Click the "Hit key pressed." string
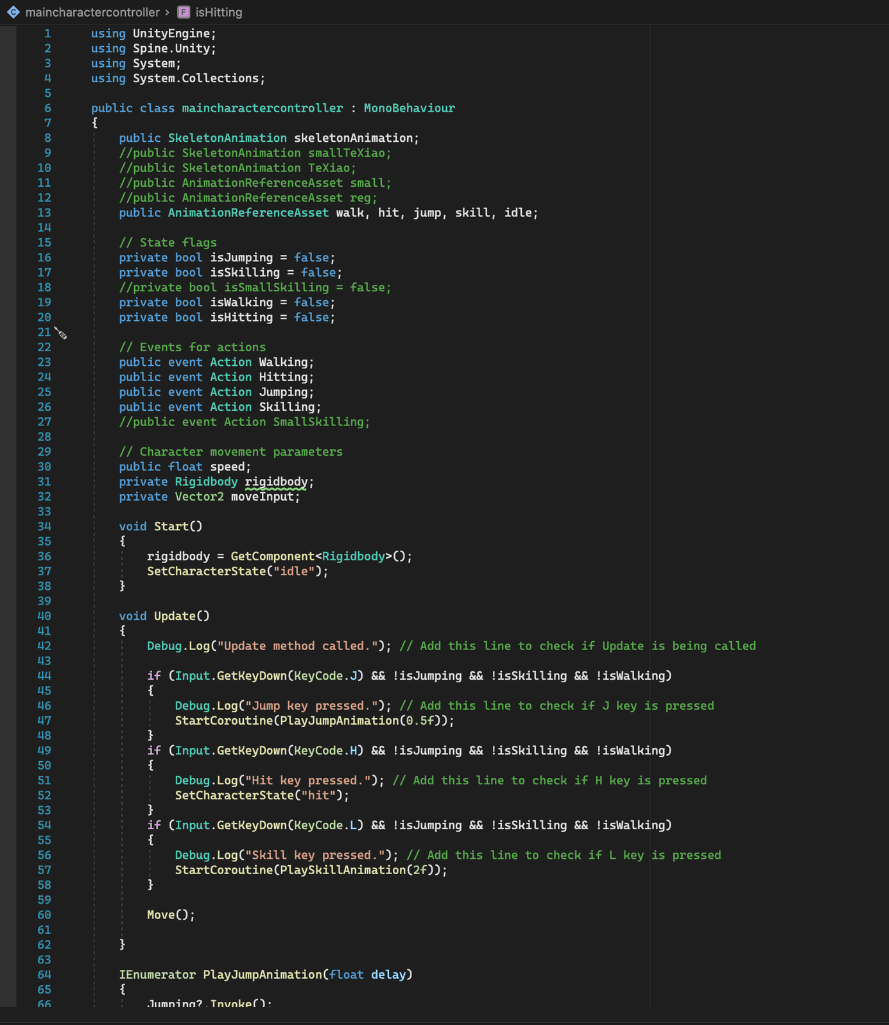This screenshot has height=1025, width=889. click(308, 780)
